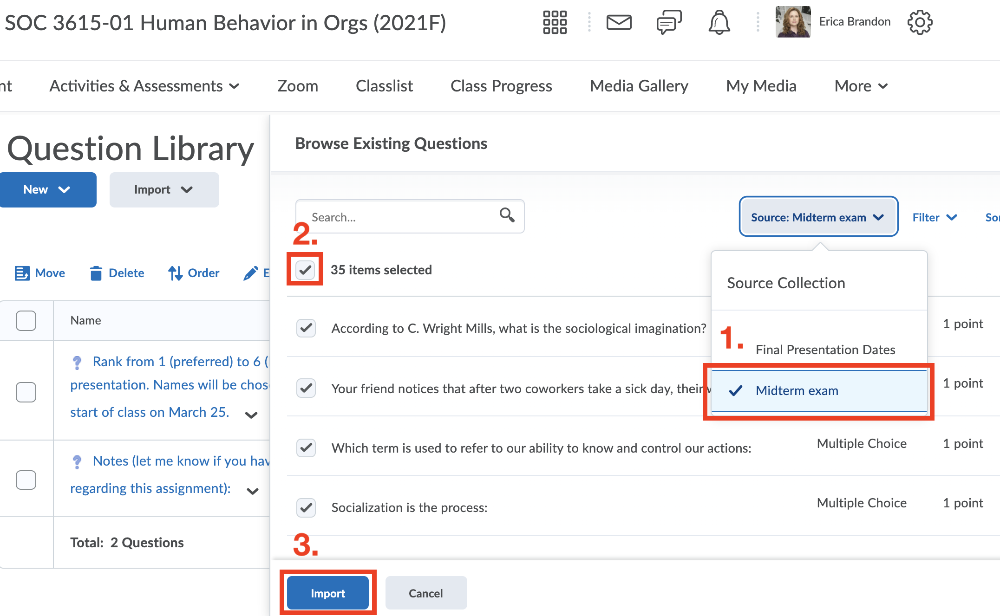Uncheck the Socialization is the process question
This screenshot has height=616, width=1000.
click(306, 507)
